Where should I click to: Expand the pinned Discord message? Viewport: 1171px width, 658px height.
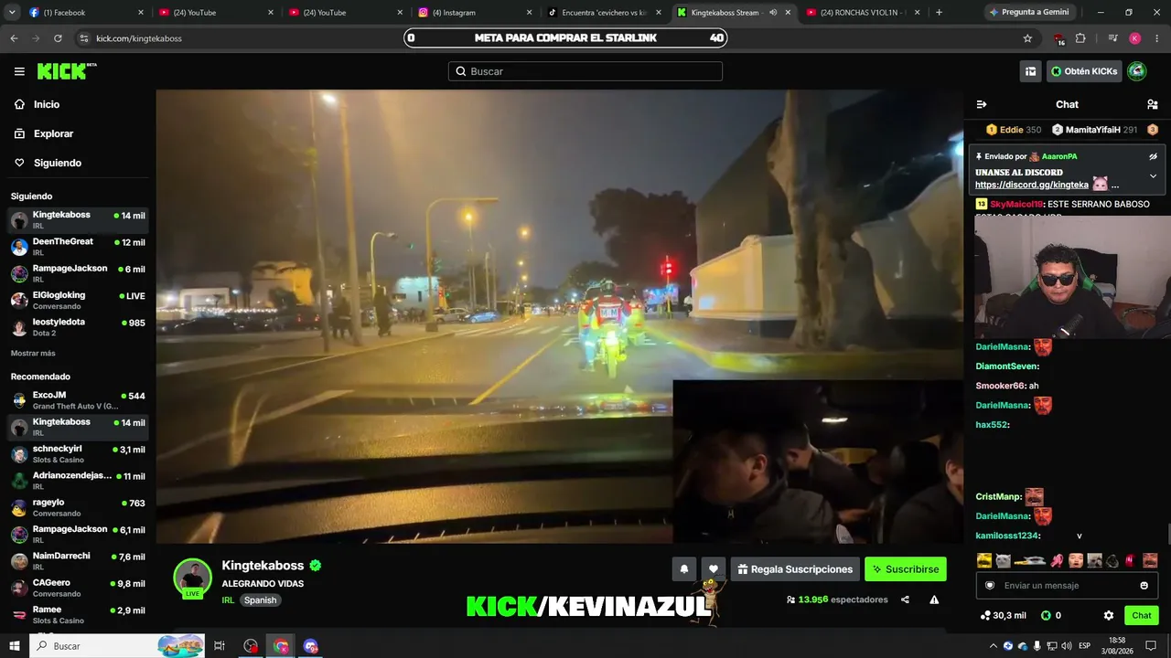coord(1153,175)
